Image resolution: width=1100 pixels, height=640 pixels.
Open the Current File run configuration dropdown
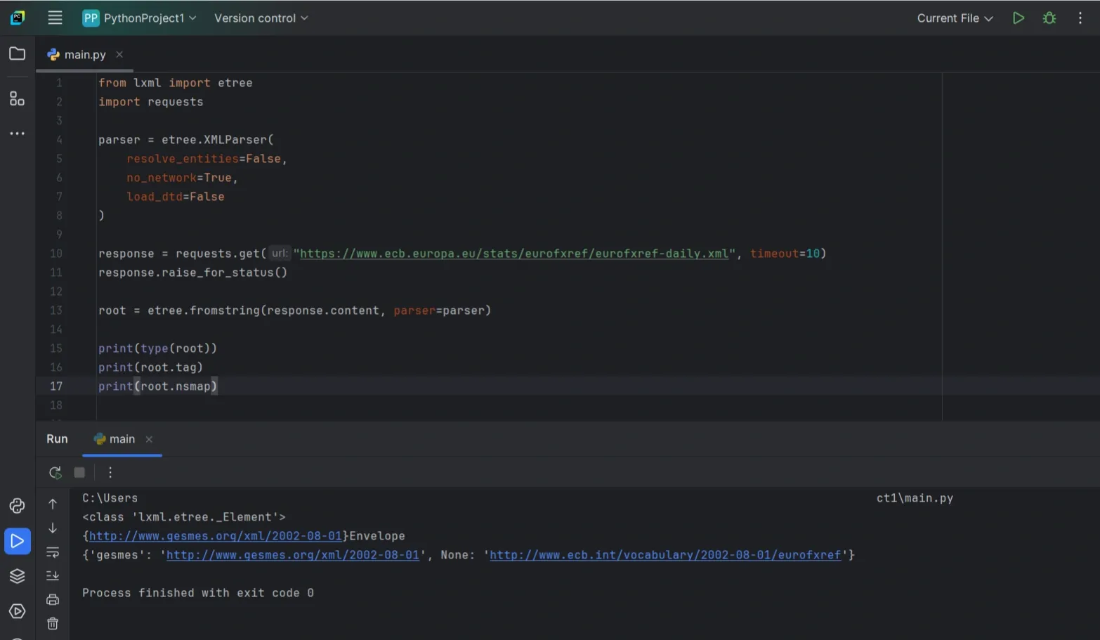pos(954,18)
